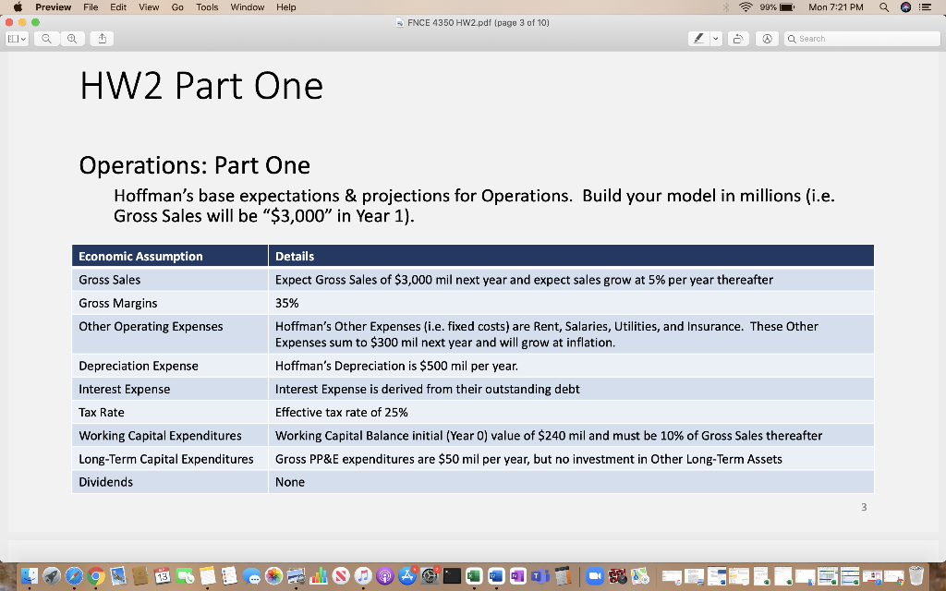Open Photos from the dock
The image size is (946, 591).
273,576
